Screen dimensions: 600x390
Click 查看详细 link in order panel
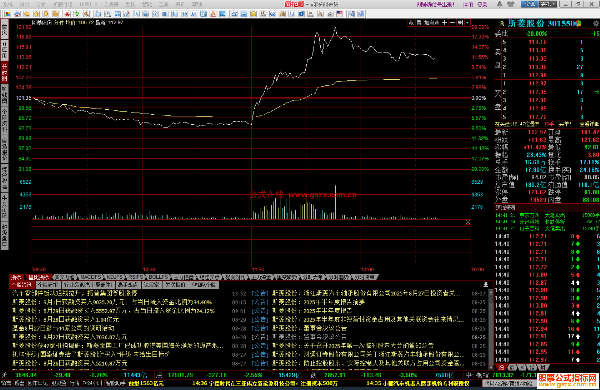589,124
